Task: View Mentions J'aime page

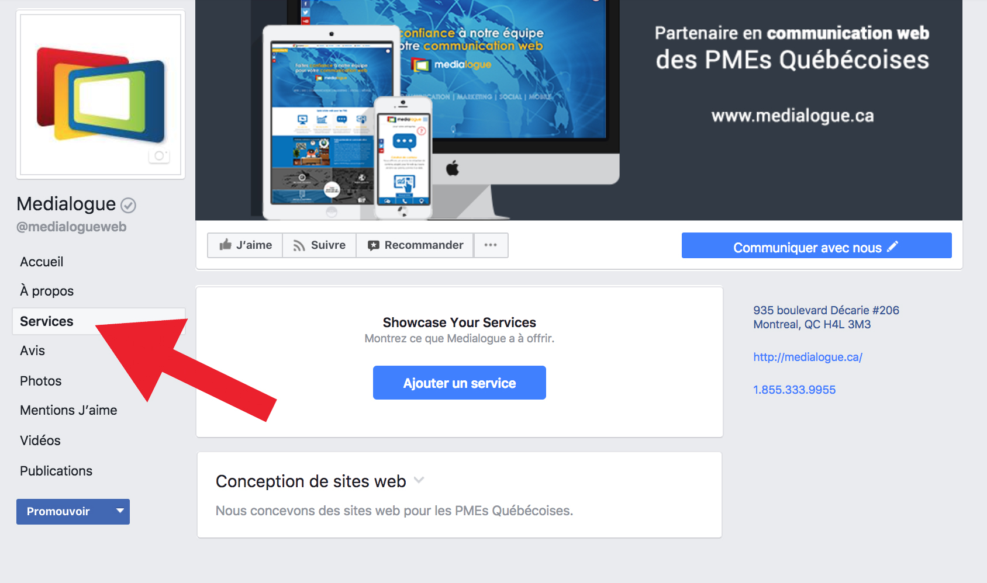Action: click(x=68, y=410)
